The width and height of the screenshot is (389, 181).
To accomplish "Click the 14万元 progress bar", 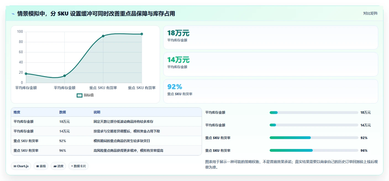I will (314, 125).
